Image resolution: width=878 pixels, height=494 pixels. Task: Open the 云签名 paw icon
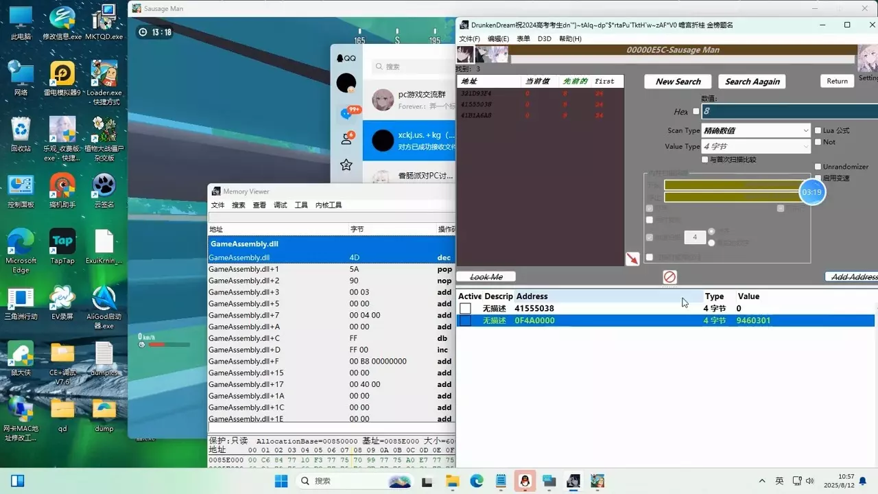(104, 190)
